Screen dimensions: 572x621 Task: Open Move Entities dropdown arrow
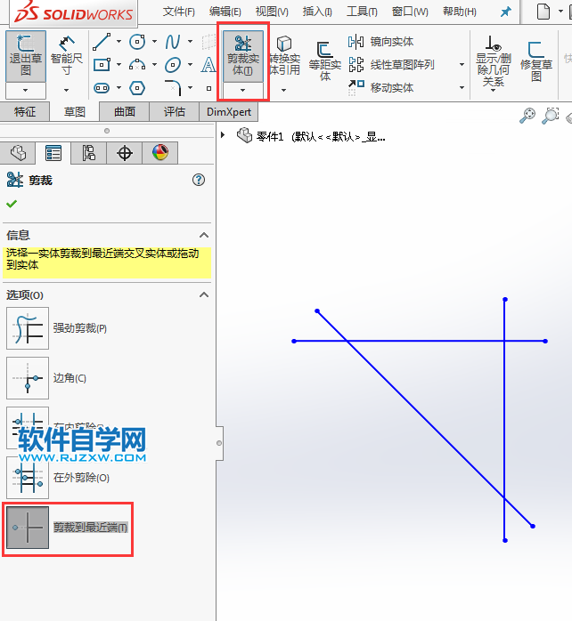click(x=462, y=87)
